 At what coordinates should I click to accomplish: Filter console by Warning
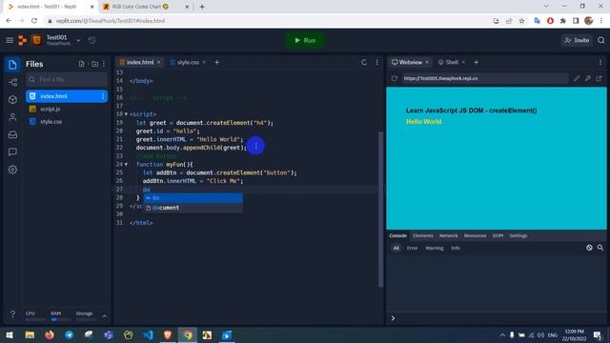pyautogui.click(x=435, y=248)
